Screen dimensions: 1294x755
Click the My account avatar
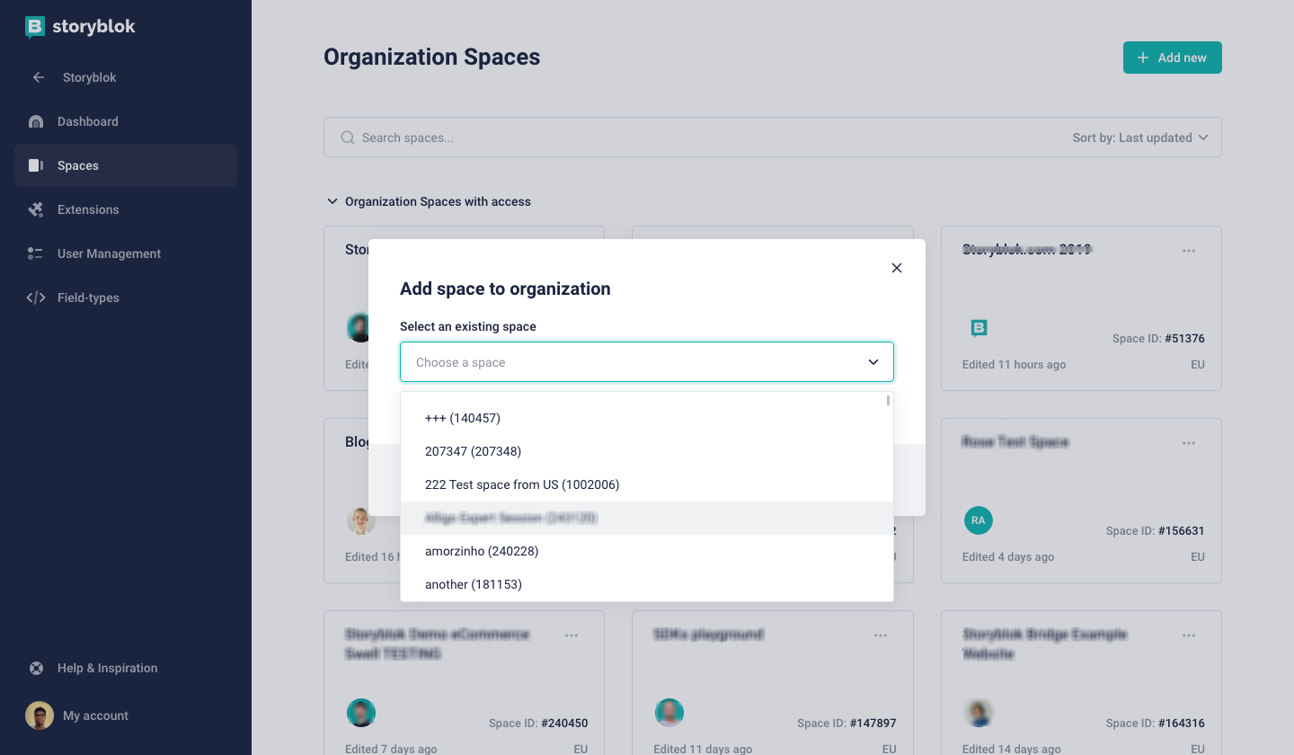(40, 715)
